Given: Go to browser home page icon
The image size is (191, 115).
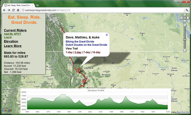Looking at the screenshot, I should [18, 10].
